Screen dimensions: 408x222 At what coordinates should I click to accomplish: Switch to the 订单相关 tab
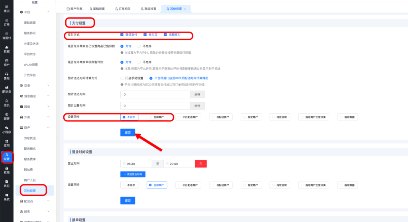pos(122,9)
